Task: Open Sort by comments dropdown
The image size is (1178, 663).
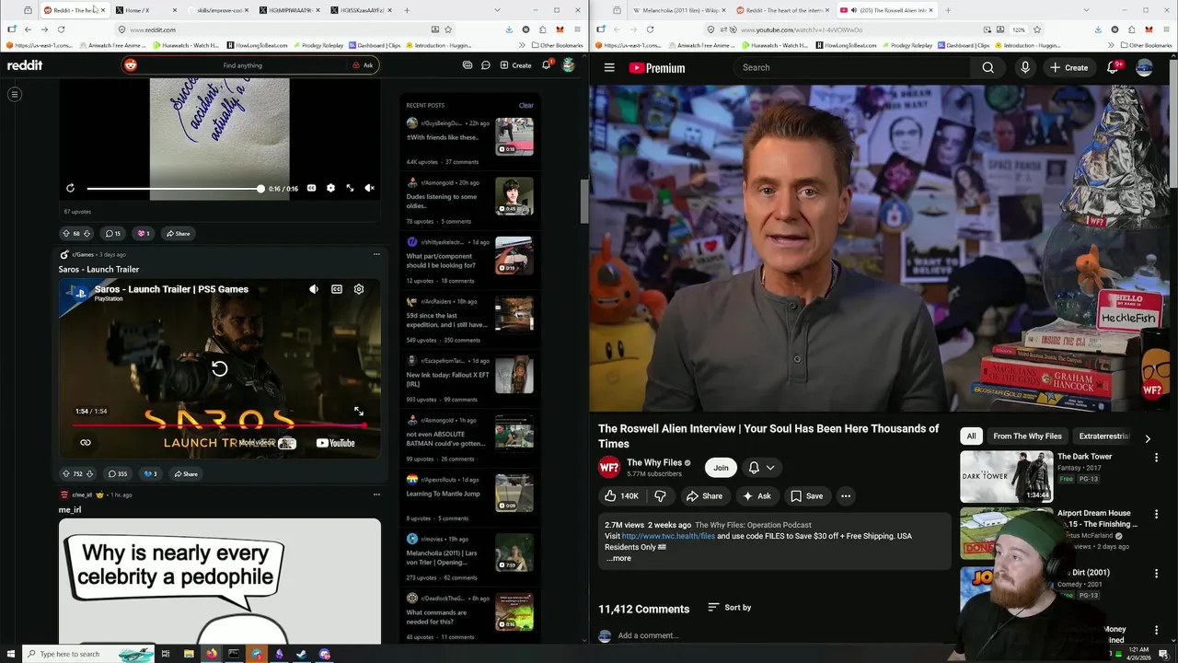Action: (x=730, y=608)
